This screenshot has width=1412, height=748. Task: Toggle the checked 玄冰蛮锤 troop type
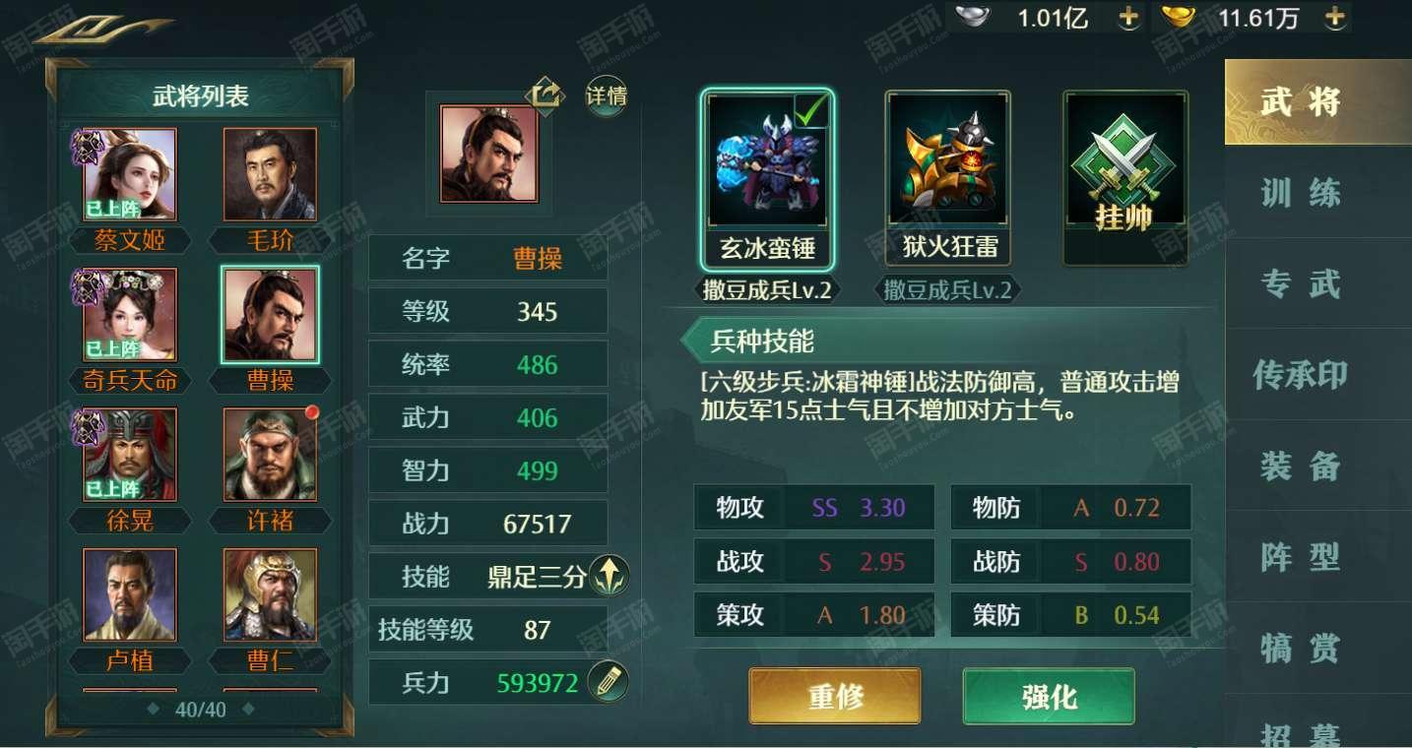tap(768, 180)
